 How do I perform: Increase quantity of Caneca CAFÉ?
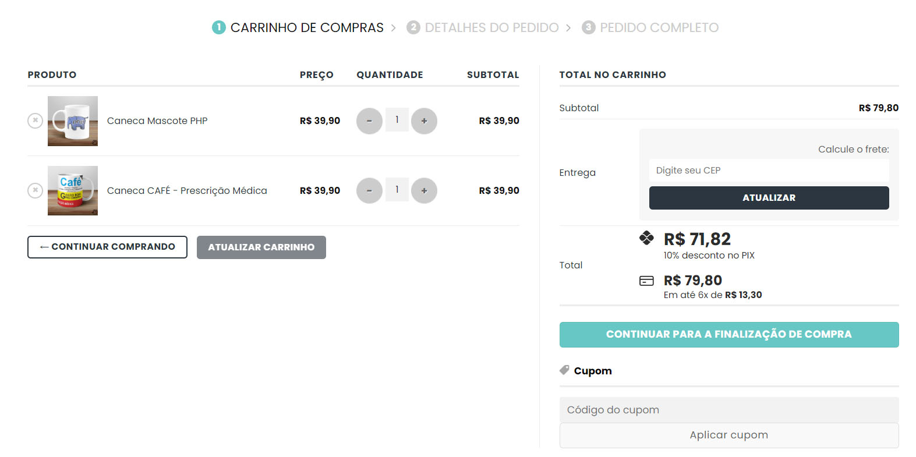pyautogui.click(x=425, y=190)
